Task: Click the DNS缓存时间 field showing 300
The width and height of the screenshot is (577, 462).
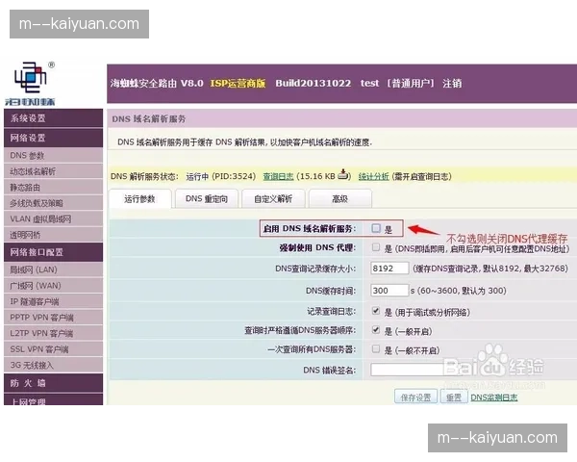Action: click(x=389, y=291)
